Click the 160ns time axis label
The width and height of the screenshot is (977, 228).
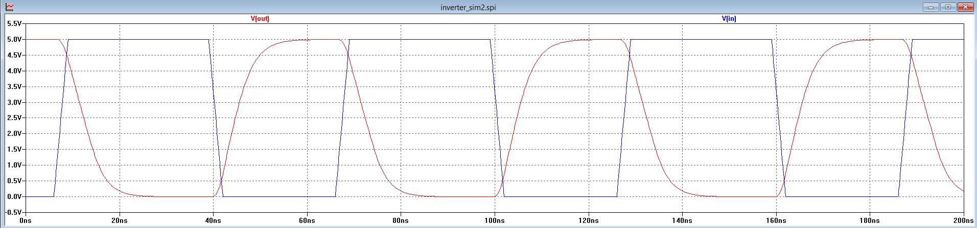[x=776, y=221]
